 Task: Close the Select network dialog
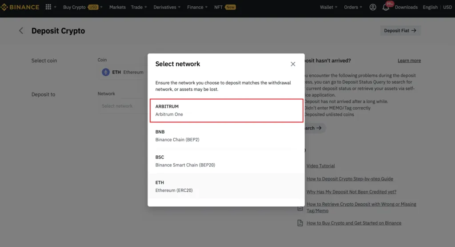[x=293, y=64]
